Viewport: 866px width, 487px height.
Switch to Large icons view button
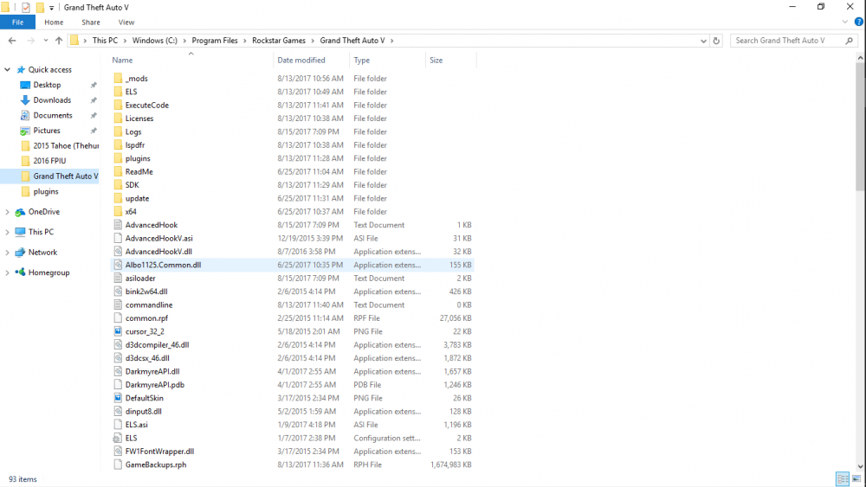pyautogui.click(x=856, y=478)
